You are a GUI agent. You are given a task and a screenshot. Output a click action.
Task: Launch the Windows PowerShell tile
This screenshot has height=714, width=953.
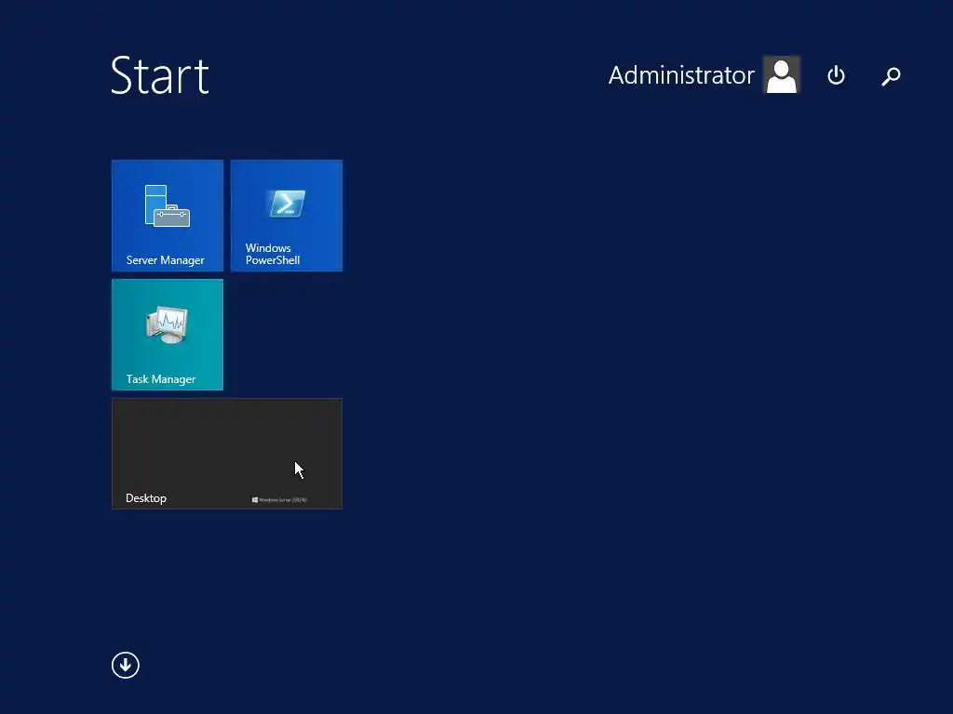(287, 216)
